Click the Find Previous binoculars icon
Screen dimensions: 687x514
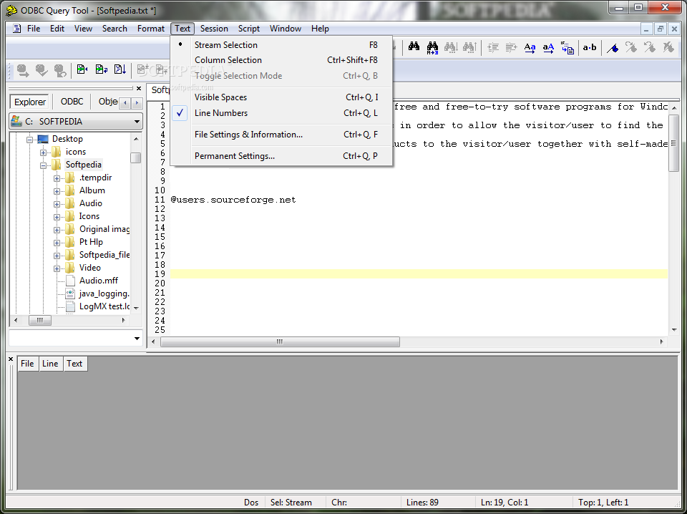[x=469, y=47]
